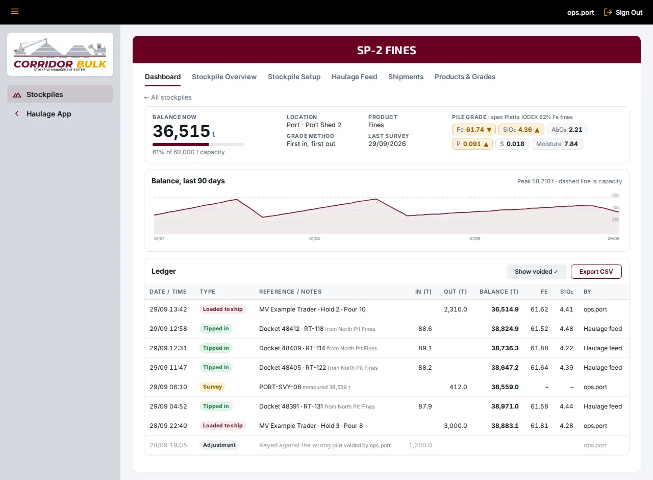The image size is (653, 480).
Task: Click the Stockpiles mountain icon
Action: (17, 94)
